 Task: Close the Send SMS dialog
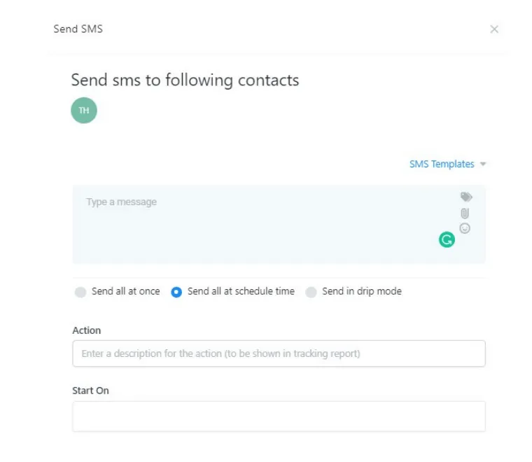tap(494, 29)
